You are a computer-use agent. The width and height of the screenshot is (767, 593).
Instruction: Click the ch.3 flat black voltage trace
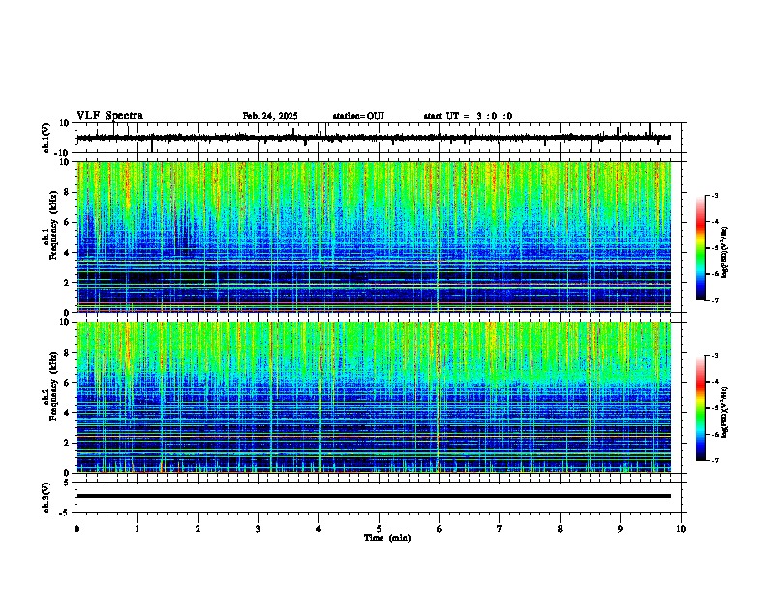click(x=374, y=496)
